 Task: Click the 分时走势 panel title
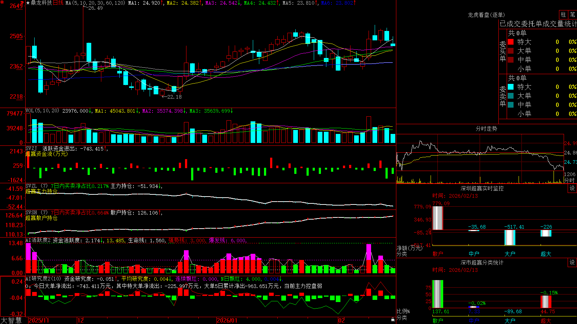click(x=486, y=129)
